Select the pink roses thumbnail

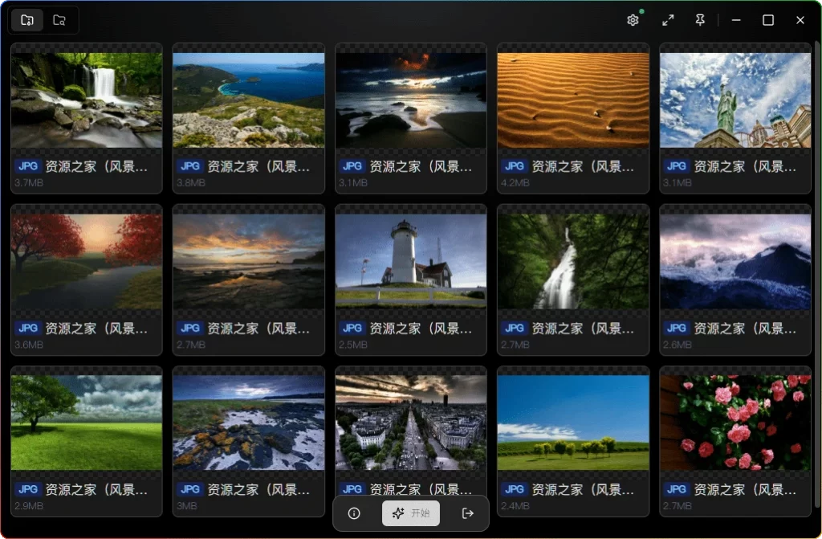pos(735,423)
